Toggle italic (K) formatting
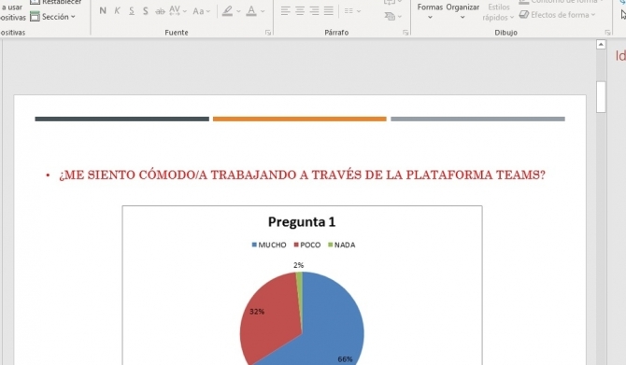This screenshot has width=626, height=365. pos(117,11)
